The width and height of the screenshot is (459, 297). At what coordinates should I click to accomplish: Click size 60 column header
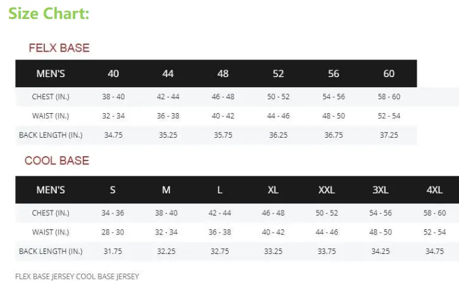click(389, 74)
